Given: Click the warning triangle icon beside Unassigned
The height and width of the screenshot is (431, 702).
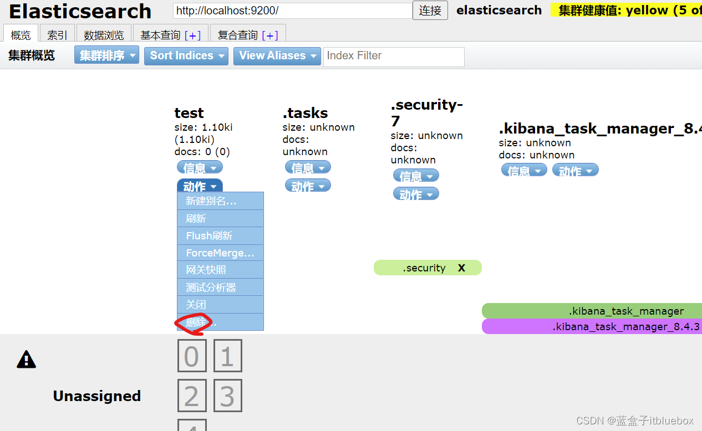Looking at the screenshot, I should pos(26,360).
